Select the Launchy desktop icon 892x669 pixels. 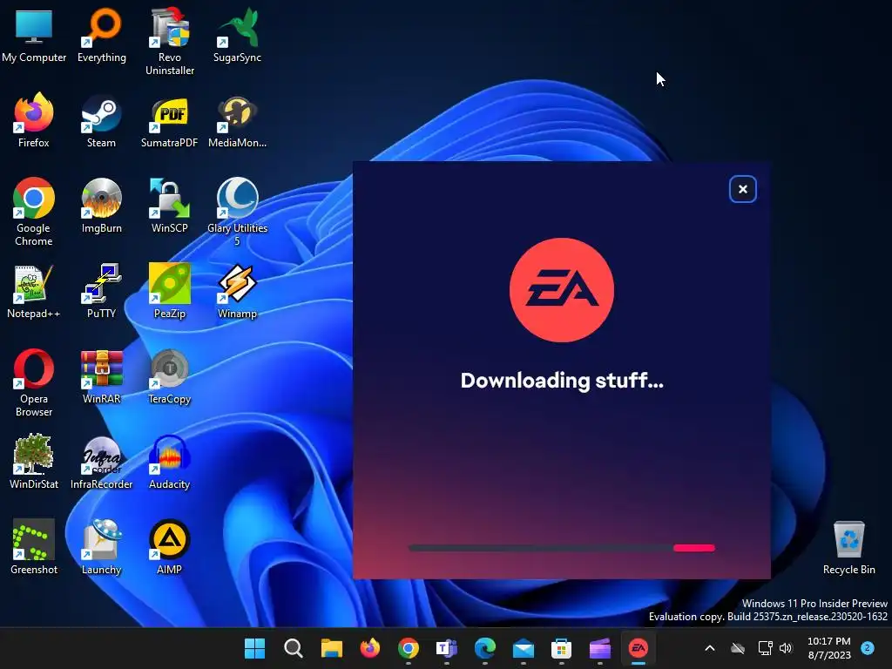(x=101, y=547)
